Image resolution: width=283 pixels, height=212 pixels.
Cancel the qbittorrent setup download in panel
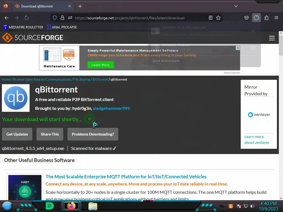point(253,31)
